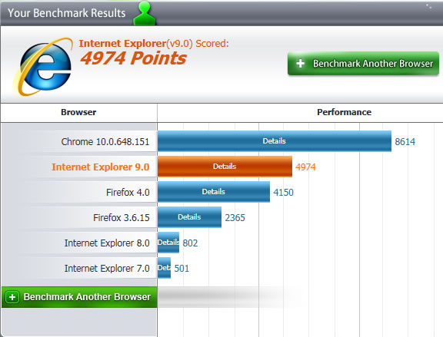Click the 8614 score value

click(405, 141)
